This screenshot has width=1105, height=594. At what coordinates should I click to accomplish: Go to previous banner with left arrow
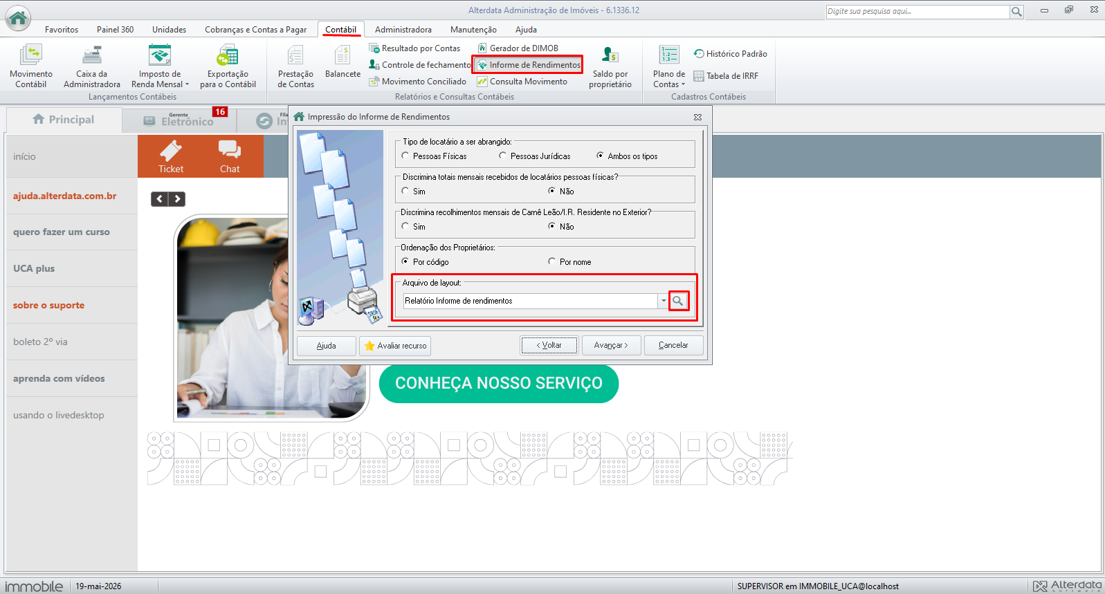(160, 199)
